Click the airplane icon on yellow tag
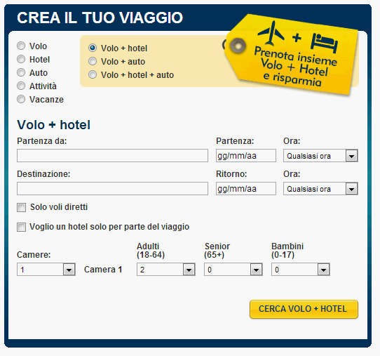The width and height of the screenshot is (380, 356). tap(271, 34)
